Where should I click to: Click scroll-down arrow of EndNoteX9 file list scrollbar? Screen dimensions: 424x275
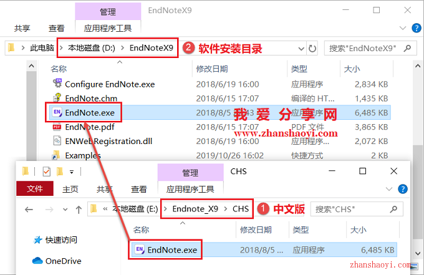tap(418, 254)
